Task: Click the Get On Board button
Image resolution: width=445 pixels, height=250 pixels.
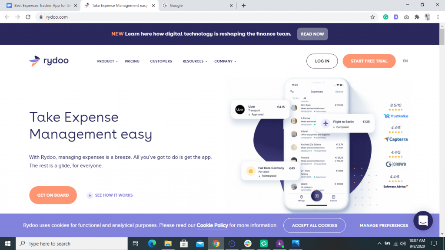Action: coord(53,195)
